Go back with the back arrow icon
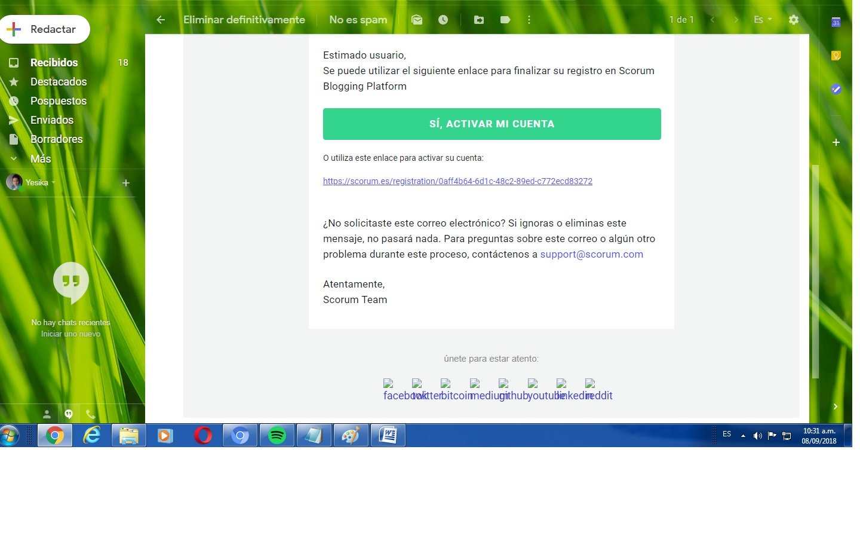Screen dimensions: 860x538 tap(161, 20)
